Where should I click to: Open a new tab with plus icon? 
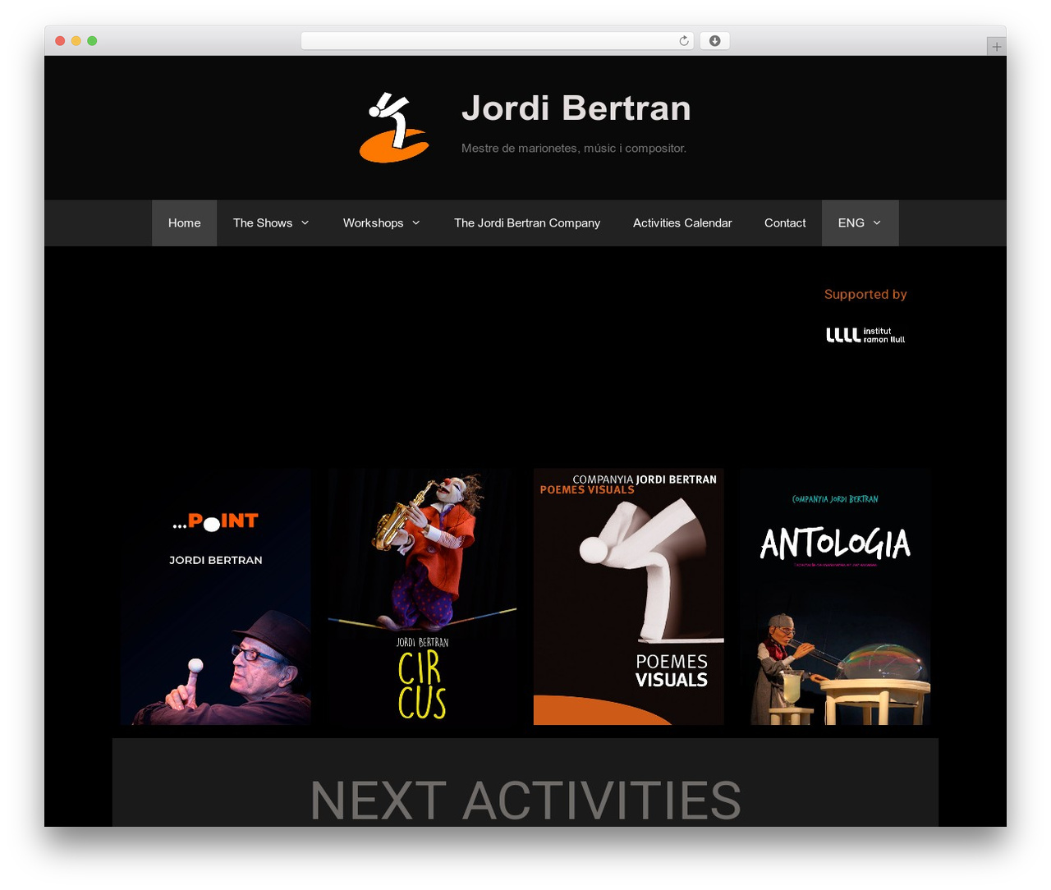click(x=996, y=47)
